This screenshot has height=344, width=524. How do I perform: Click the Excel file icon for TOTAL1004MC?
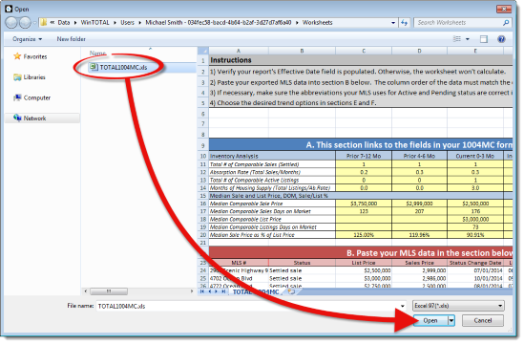coord(94,67)
